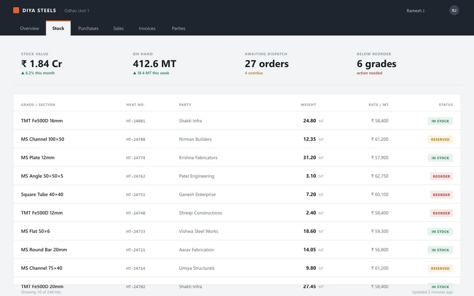Click Reorder badge for MS Angle 50×50×5
Screen dimensions: 474x296
[x=441, y=176]
